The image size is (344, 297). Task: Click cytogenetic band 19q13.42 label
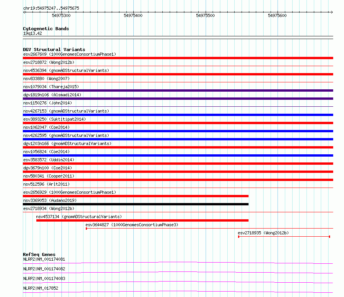coord(32,34)
